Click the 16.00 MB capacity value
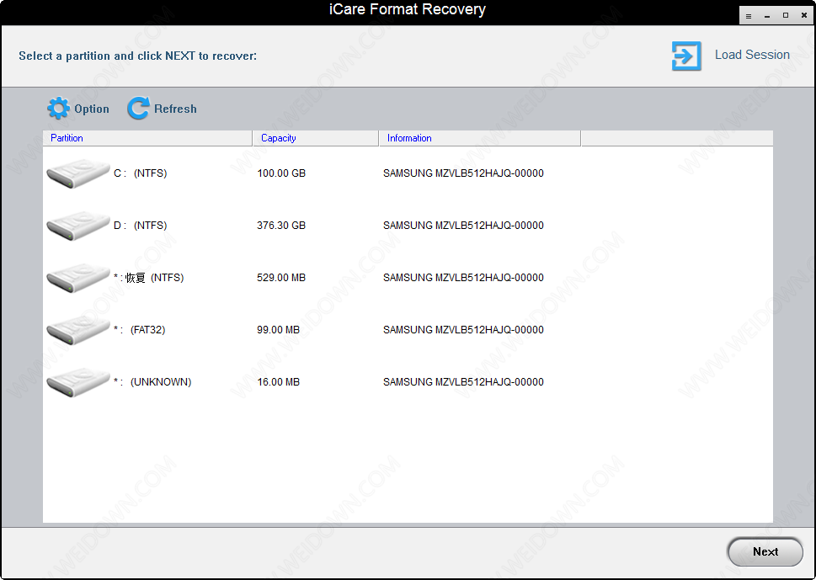 (279, 382)
